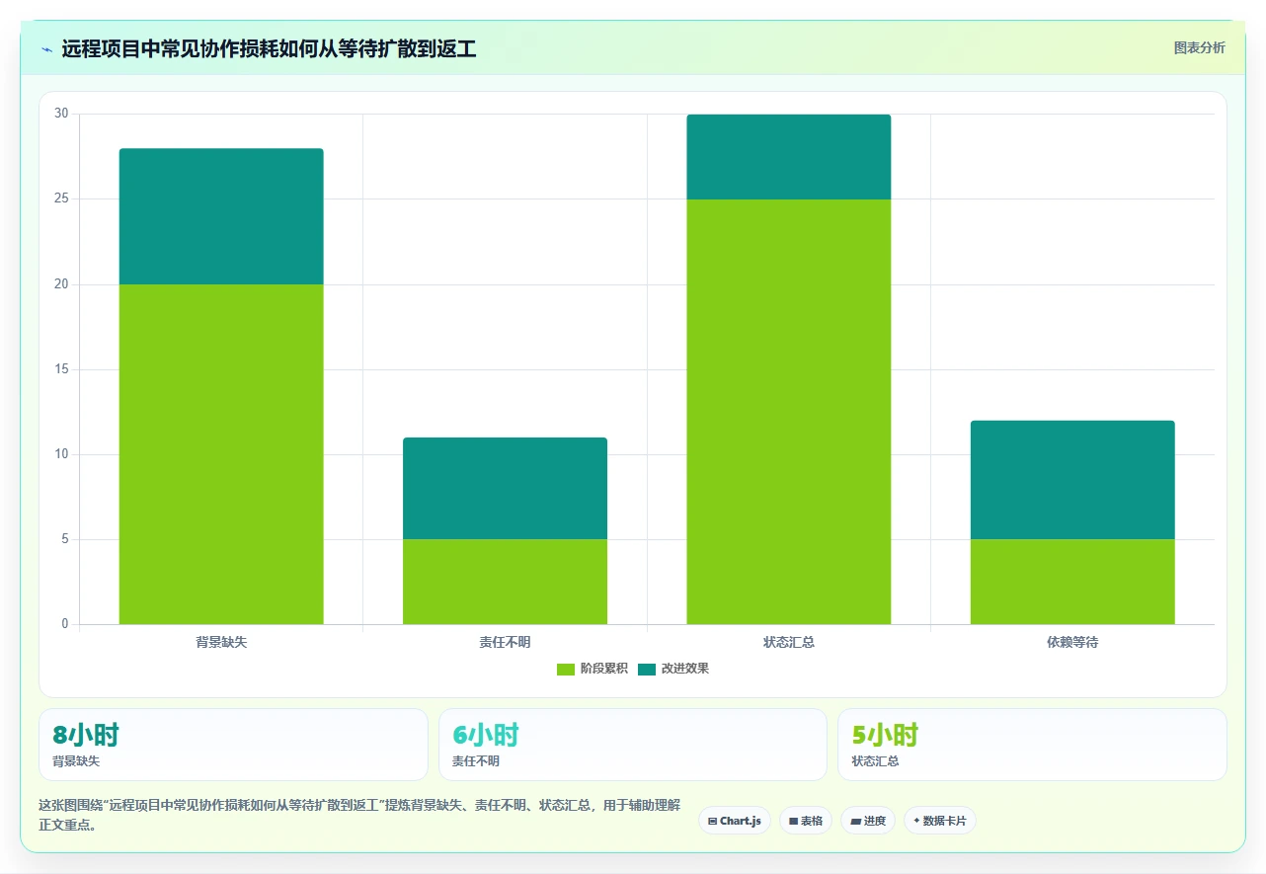
Task: Select the 表格 tag chip
Action: click(806, 821)
